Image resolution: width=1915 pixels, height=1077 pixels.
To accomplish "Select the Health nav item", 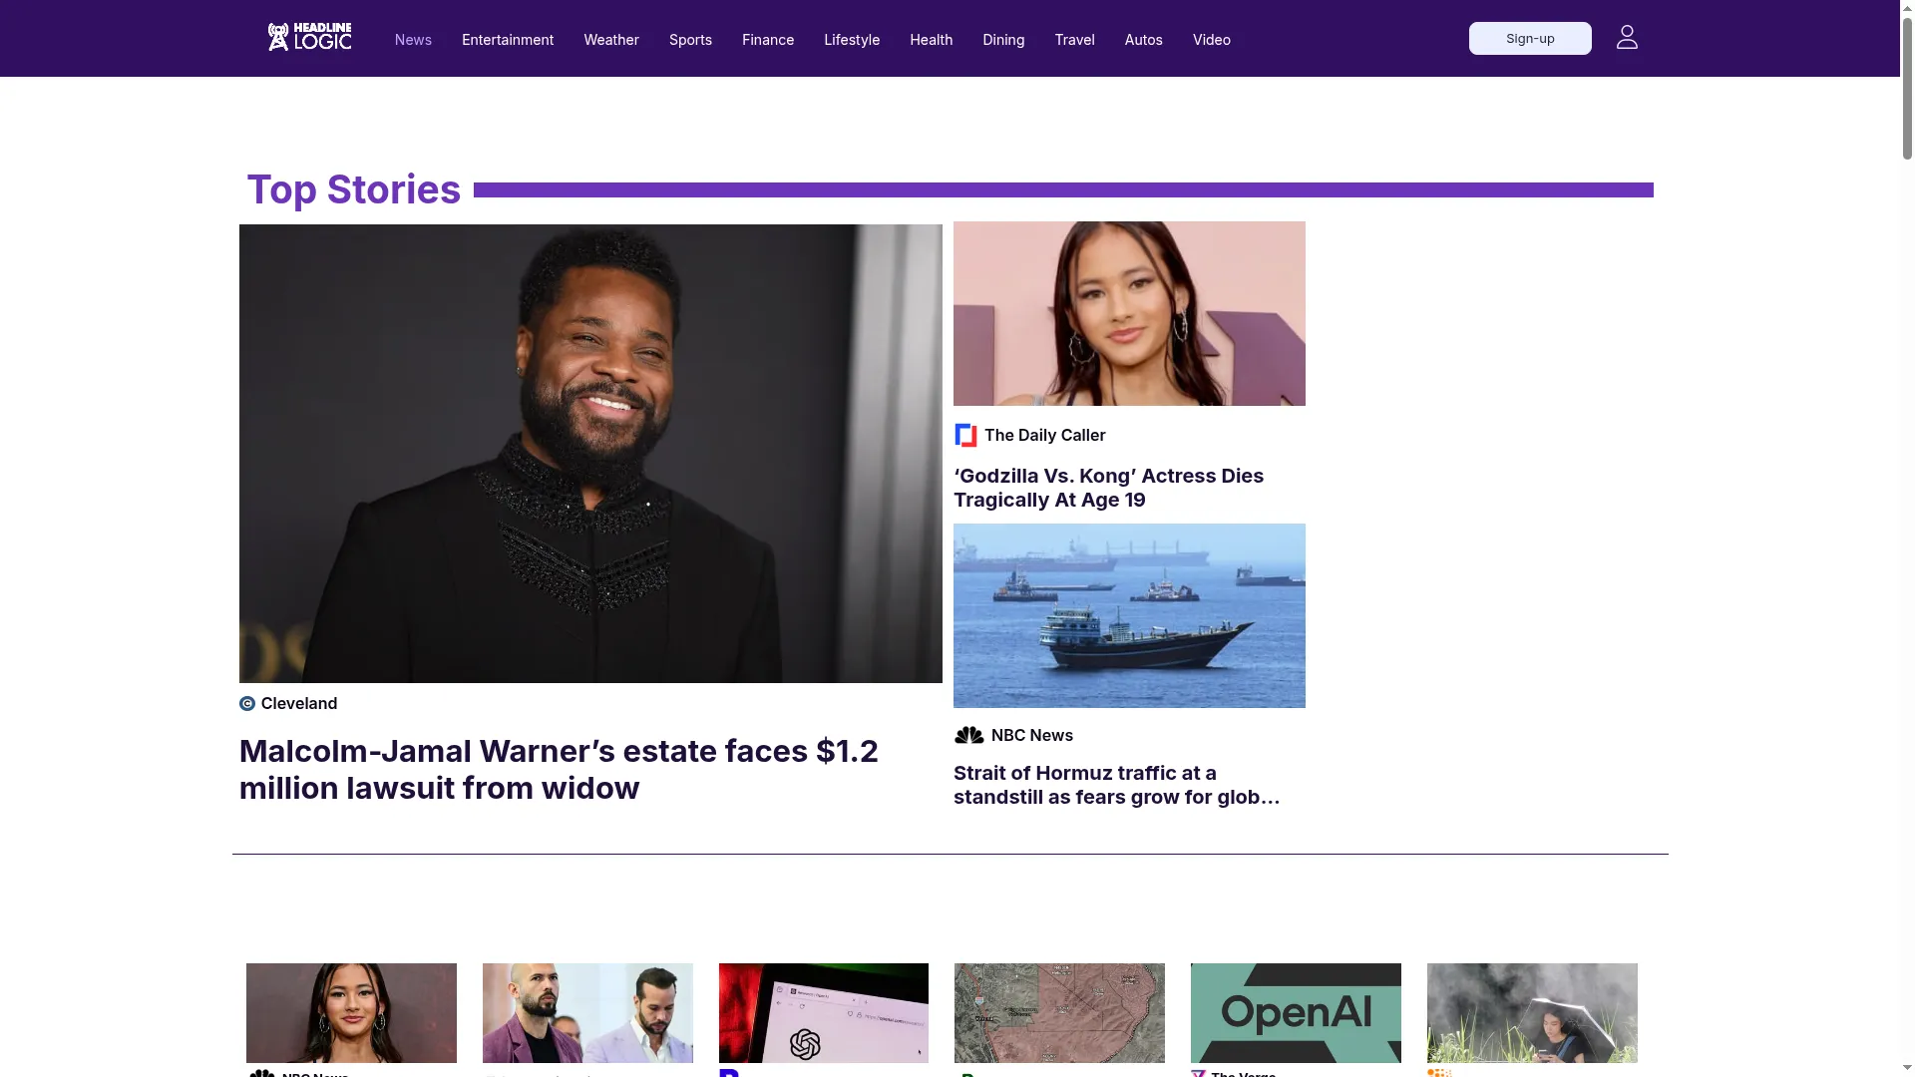I will (x=932, y=40).
